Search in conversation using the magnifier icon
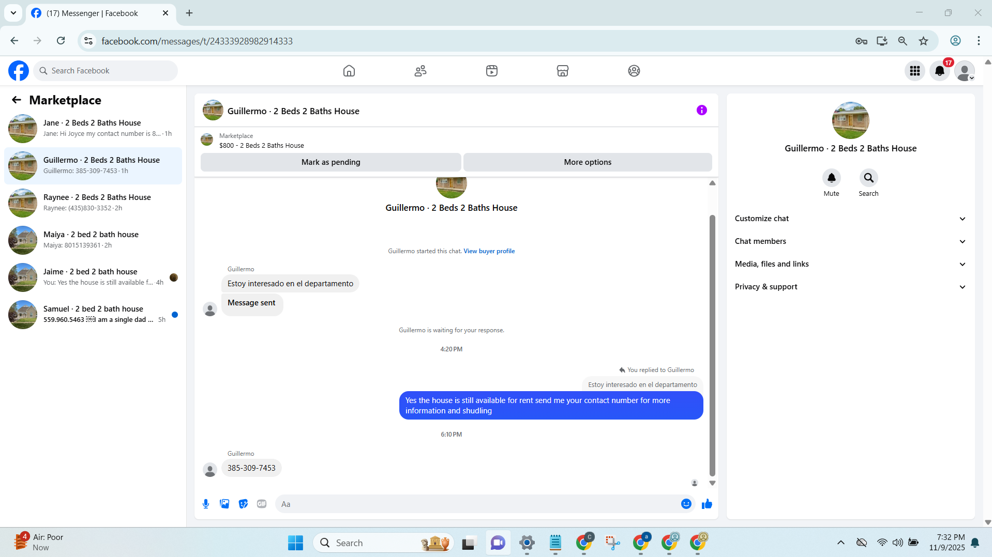The width and height of the screenshot is (992, 557). coord(869,178)
